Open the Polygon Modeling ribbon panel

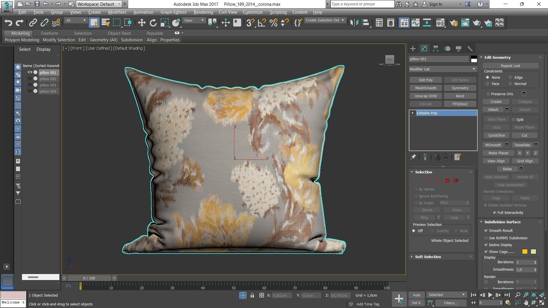coord(22,40)
